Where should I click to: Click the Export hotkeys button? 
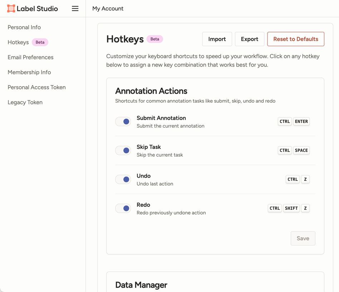click(250, 39)
